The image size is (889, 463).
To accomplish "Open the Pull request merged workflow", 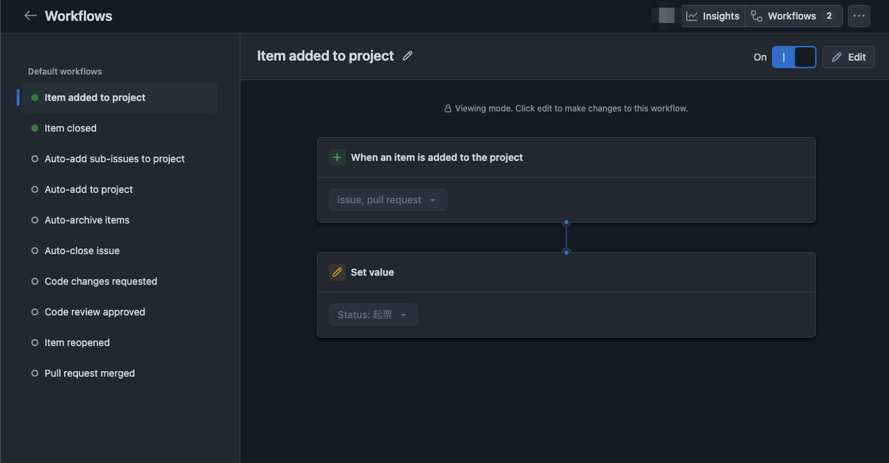I will tap(90, 373).
